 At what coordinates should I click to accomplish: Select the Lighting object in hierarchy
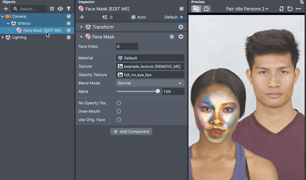[19, 37]
